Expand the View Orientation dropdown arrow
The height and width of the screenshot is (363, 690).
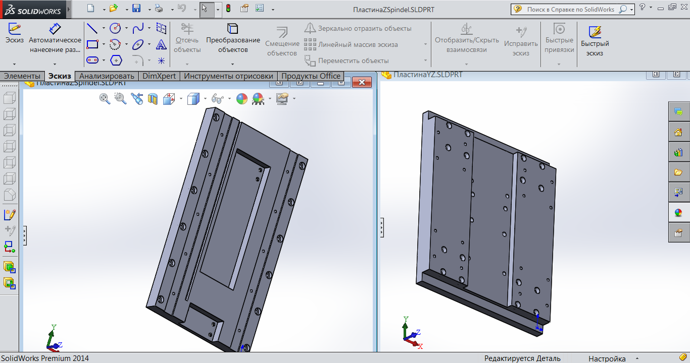181,99
